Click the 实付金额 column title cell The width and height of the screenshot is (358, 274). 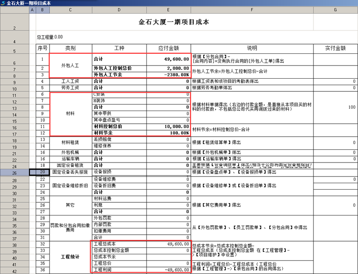tap(335, 48)
